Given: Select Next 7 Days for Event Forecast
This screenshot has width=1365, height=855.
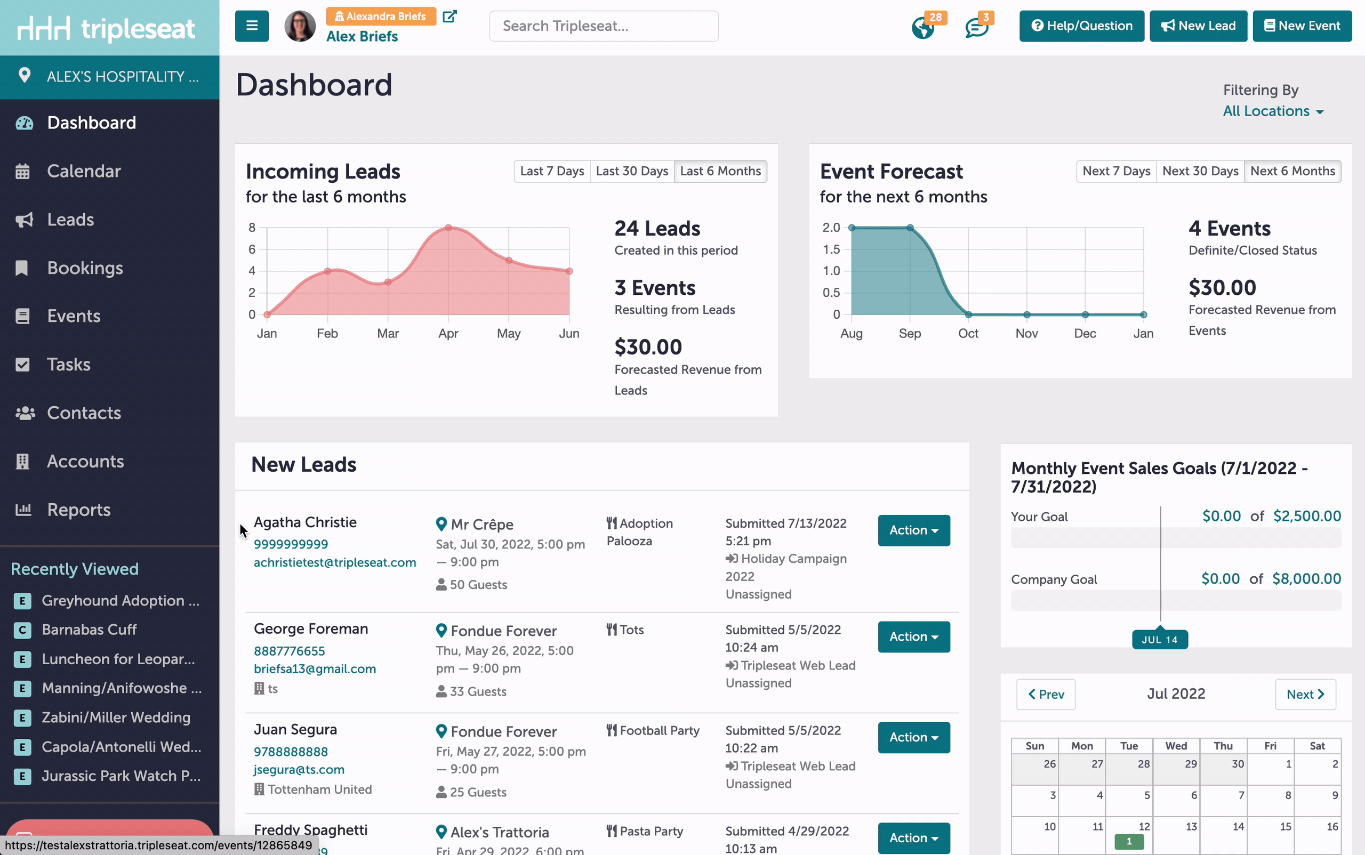Looking at the screenshot, I should pyautogui.click(x=1116, y=171).
